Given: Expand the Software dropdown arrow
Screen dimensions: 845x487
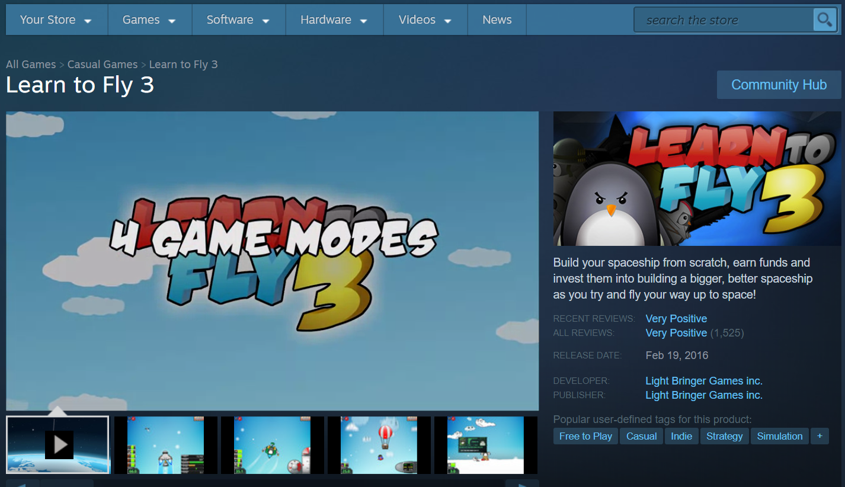Looking at the screenshot, I should tap(266, 21).
